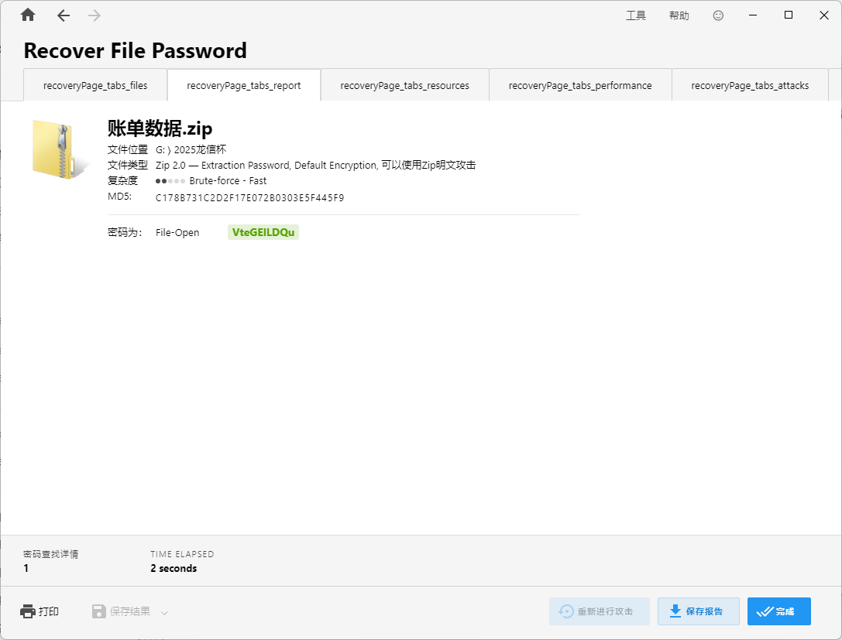This screenshot has width=842, height=640.
Task: Click the floppy disk save results icon
Action: pyautogui.click(x=99, y=611)
